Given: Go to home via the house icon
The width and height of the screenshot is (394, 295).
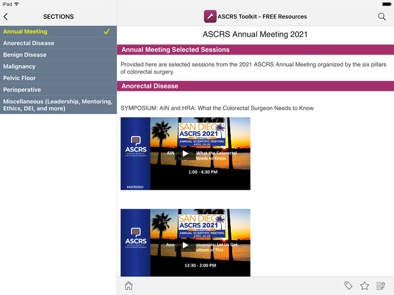Looking at the screenshot, I should pyautogui.click(x=129, y=285).
